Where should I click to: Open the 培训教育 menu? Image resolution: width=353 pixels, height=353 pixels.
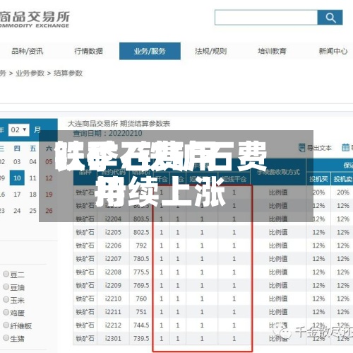[272, 51]
